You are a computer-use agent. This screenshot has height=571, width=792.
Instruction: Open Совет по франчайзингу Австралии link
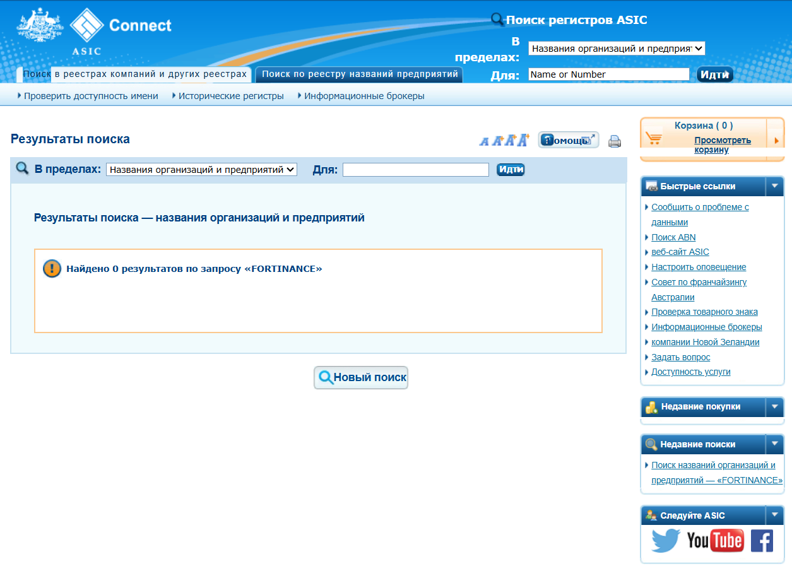(699, 290)
